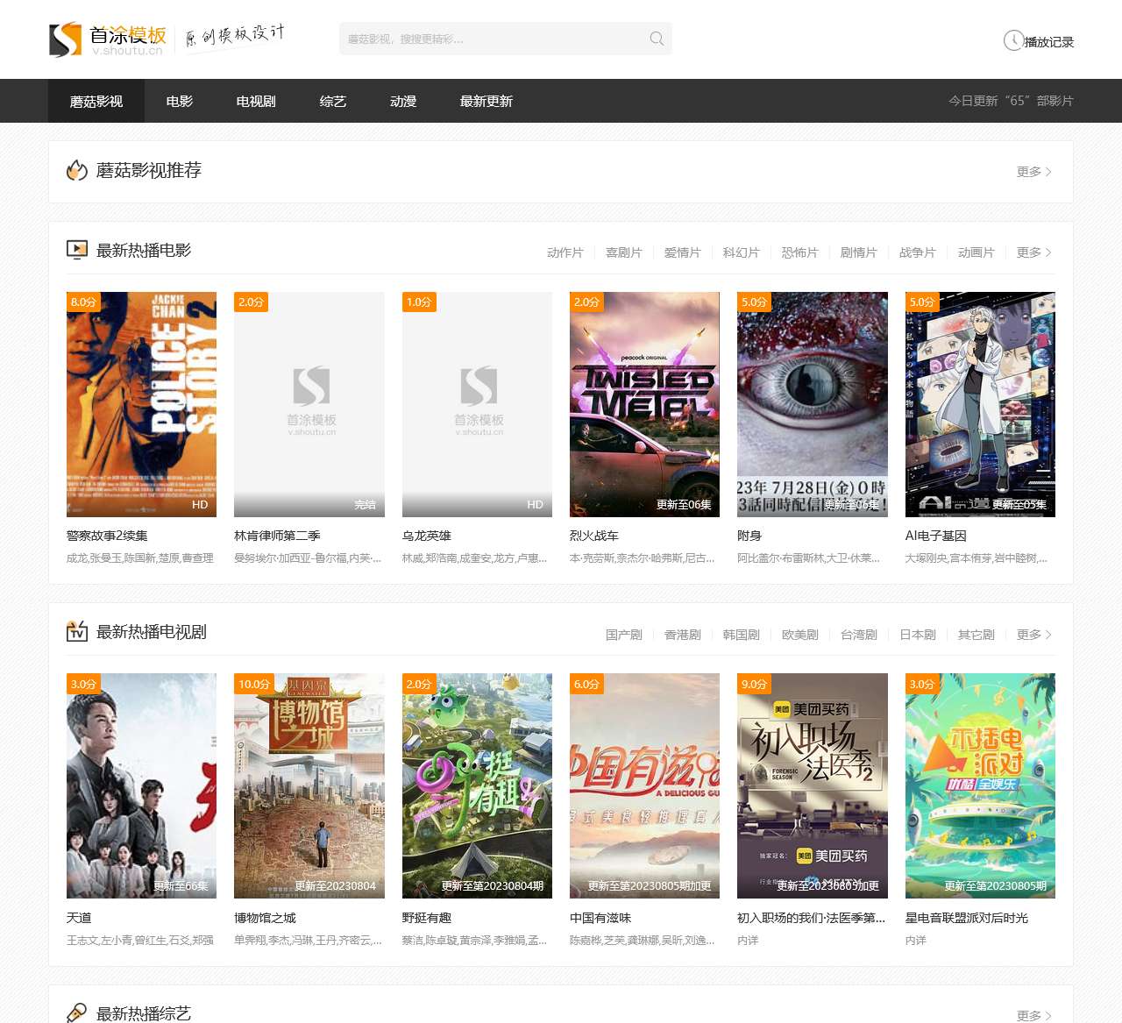This screenshot has width=1122, height=1023.
Task: Go to the 最新更新 navigation tab
Action: coord(486,102)
